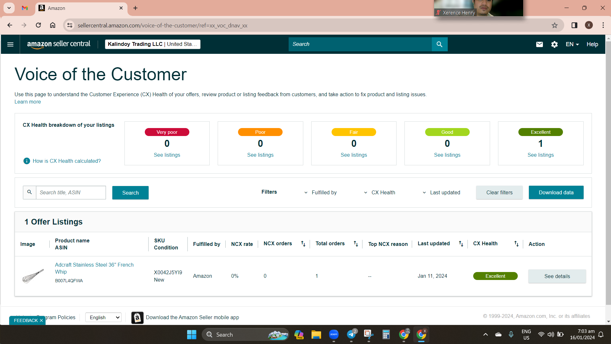Viewport: 611px width, 344px height.
Task: Open the browser home page
Action: click(x=53, y=25)
